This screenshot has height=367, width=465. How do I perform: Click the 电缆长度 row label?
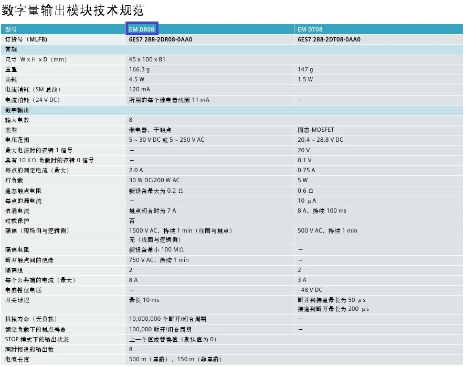click(x=17, y=360)
